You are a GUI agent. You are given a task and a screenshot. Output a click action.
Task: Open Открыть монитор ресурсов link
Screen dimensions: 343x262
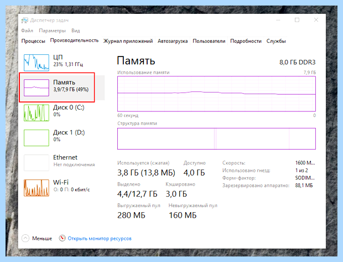coord(100,239)
